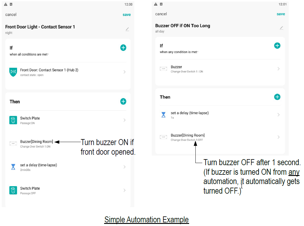Tap the Front Door contact sensor shield icon

coord(13,72)
